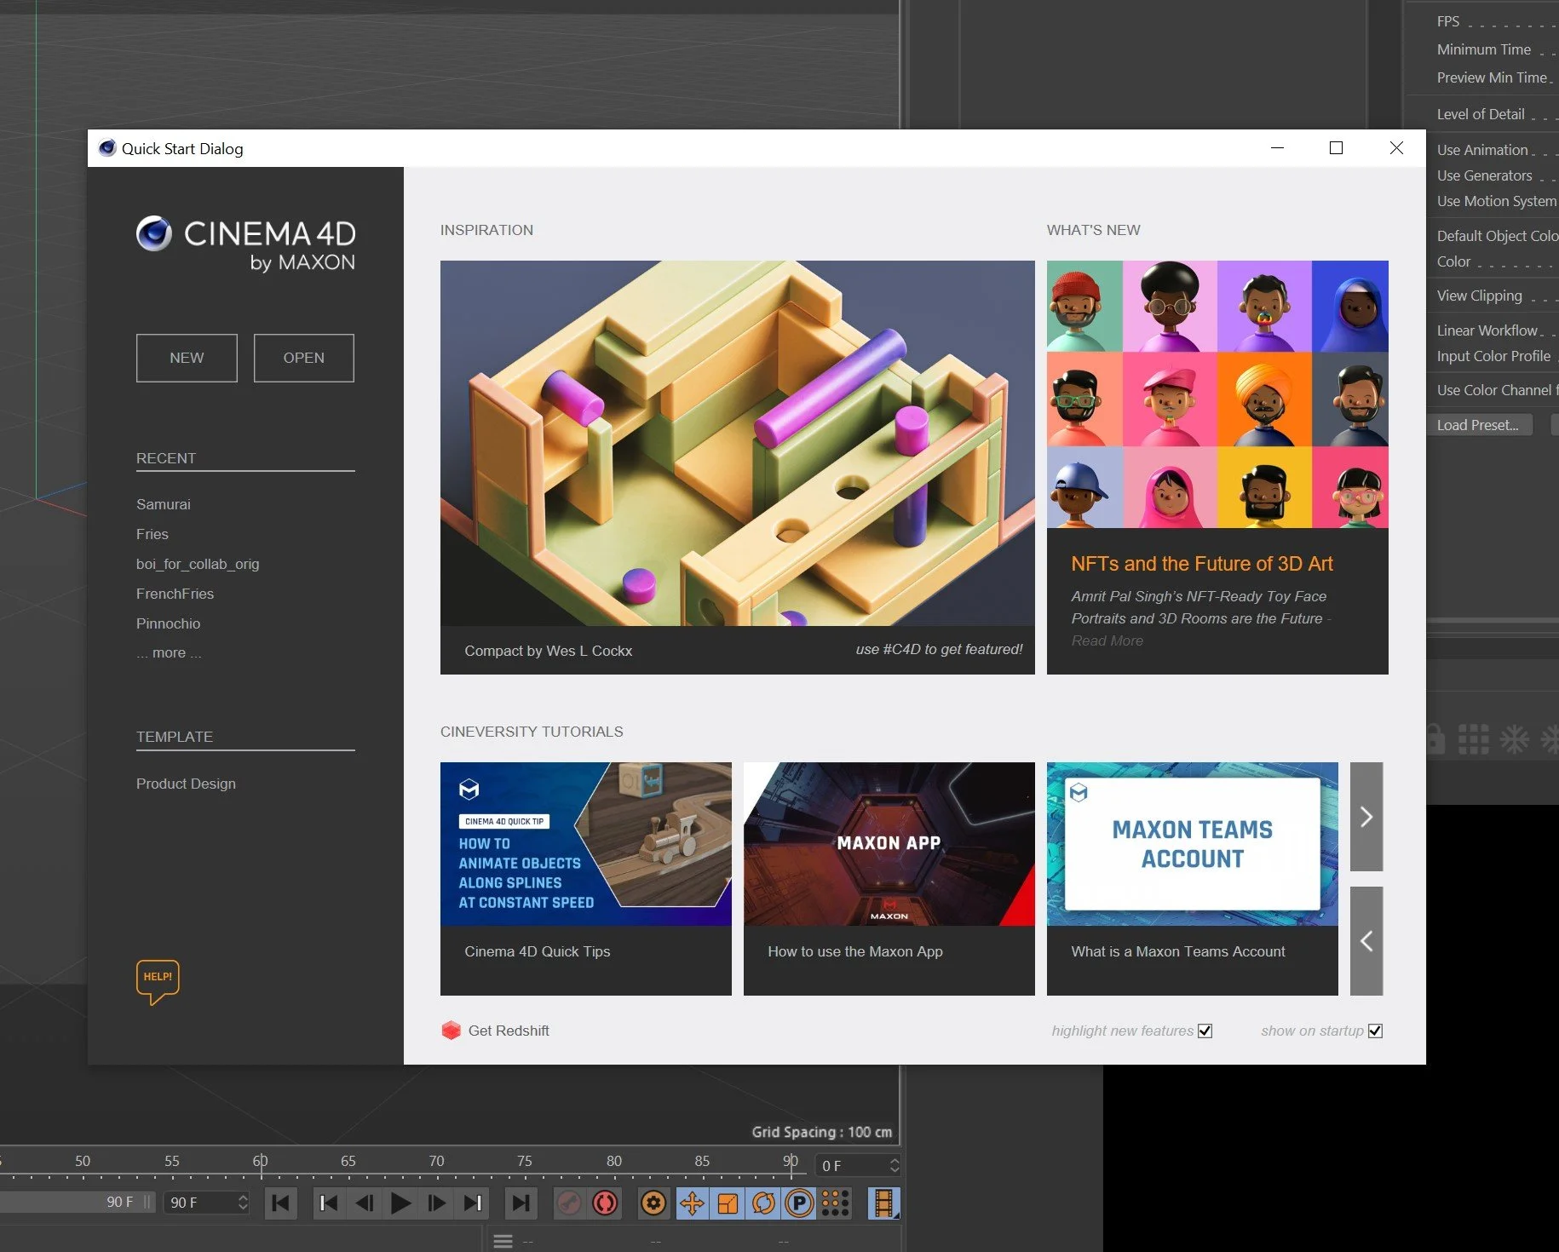The width and height of the screenshot is (1559, 1252).
Task: Toggle Rotation keyframing icon
Action: 763,1203
